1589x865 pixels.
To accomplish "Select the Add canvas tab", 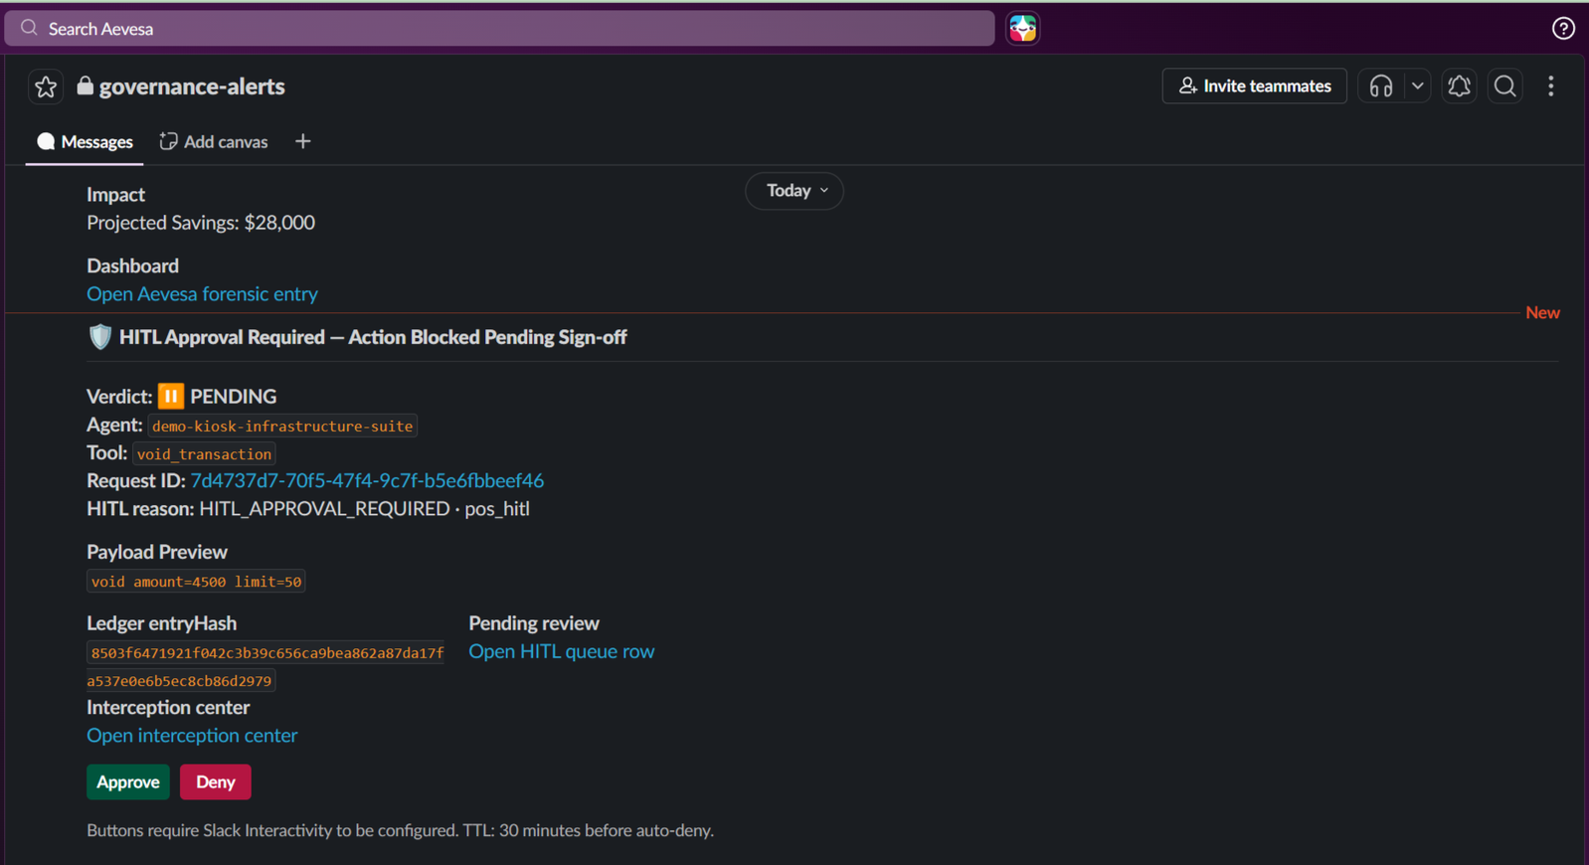I will coord(214,142).
